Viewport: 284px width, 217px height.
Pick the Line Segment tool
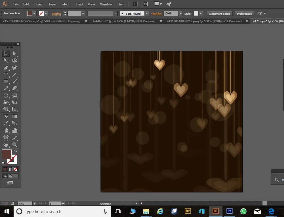click(14, 75)
